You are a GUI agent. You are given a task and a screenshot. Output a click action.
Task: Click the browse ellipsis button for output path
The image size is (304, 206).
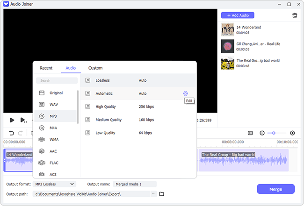click(x=153, y=194)
